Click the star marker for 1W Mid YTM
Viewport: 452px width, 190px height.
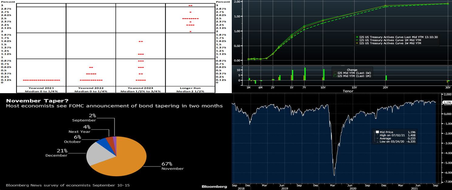pyautogui.click(x=358, y=43)
